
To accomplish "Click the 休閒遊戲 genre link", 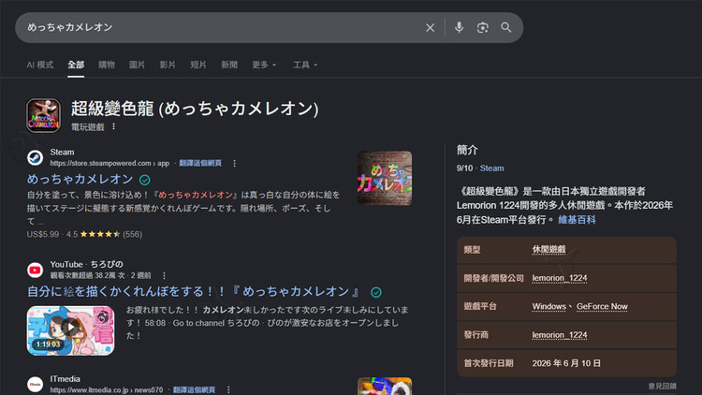I will coord(548,250).
